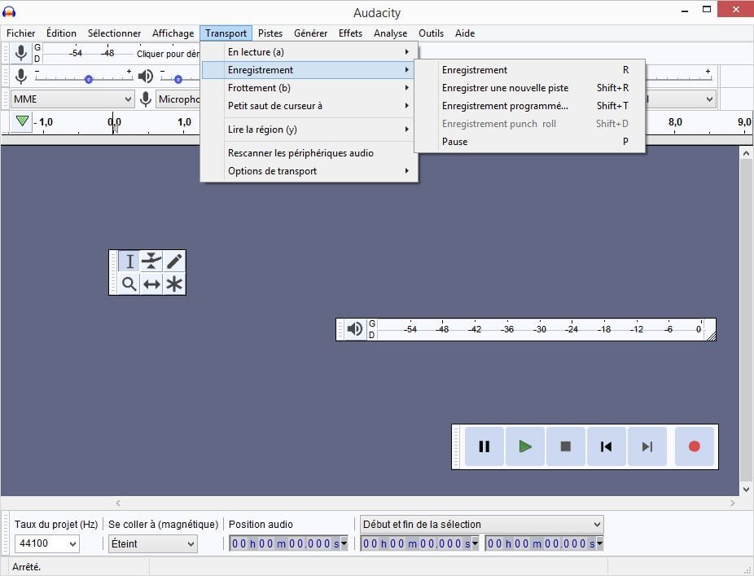Open the Microphone recording device dropdown
This screenshot has height=576, width=754.
[178, 99]
